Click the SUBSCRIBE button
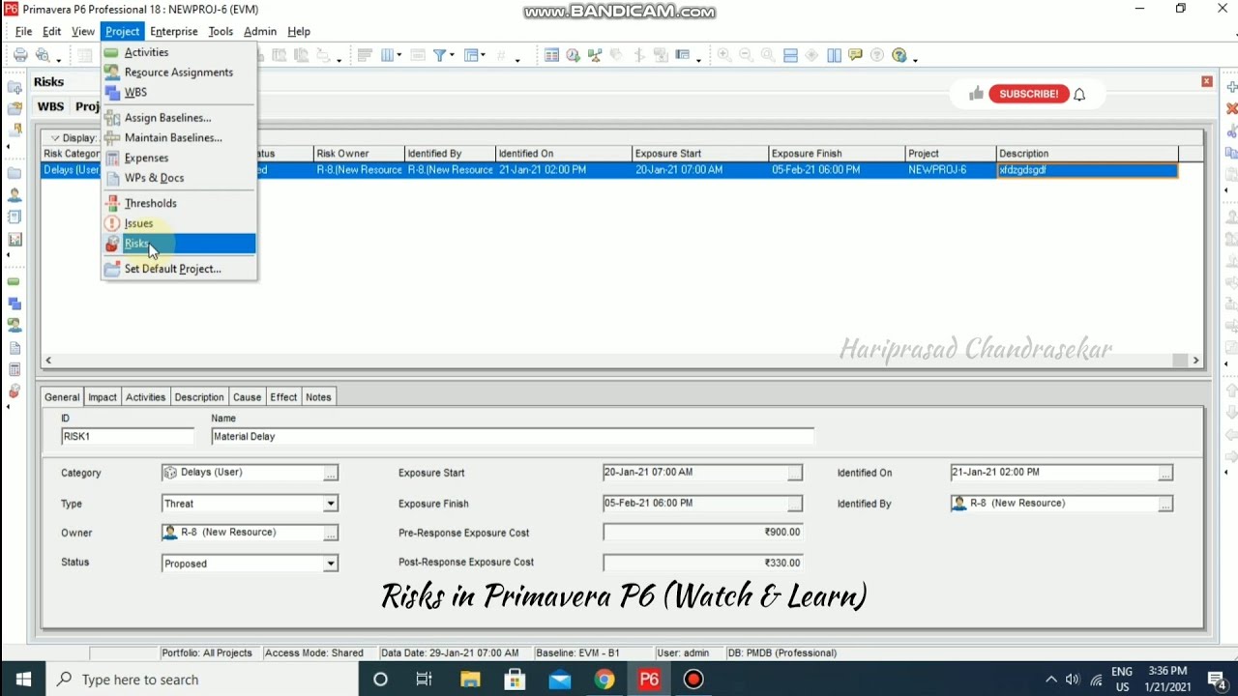The width and height of the screenshot is (1238, 696). tap(1029, 94)
